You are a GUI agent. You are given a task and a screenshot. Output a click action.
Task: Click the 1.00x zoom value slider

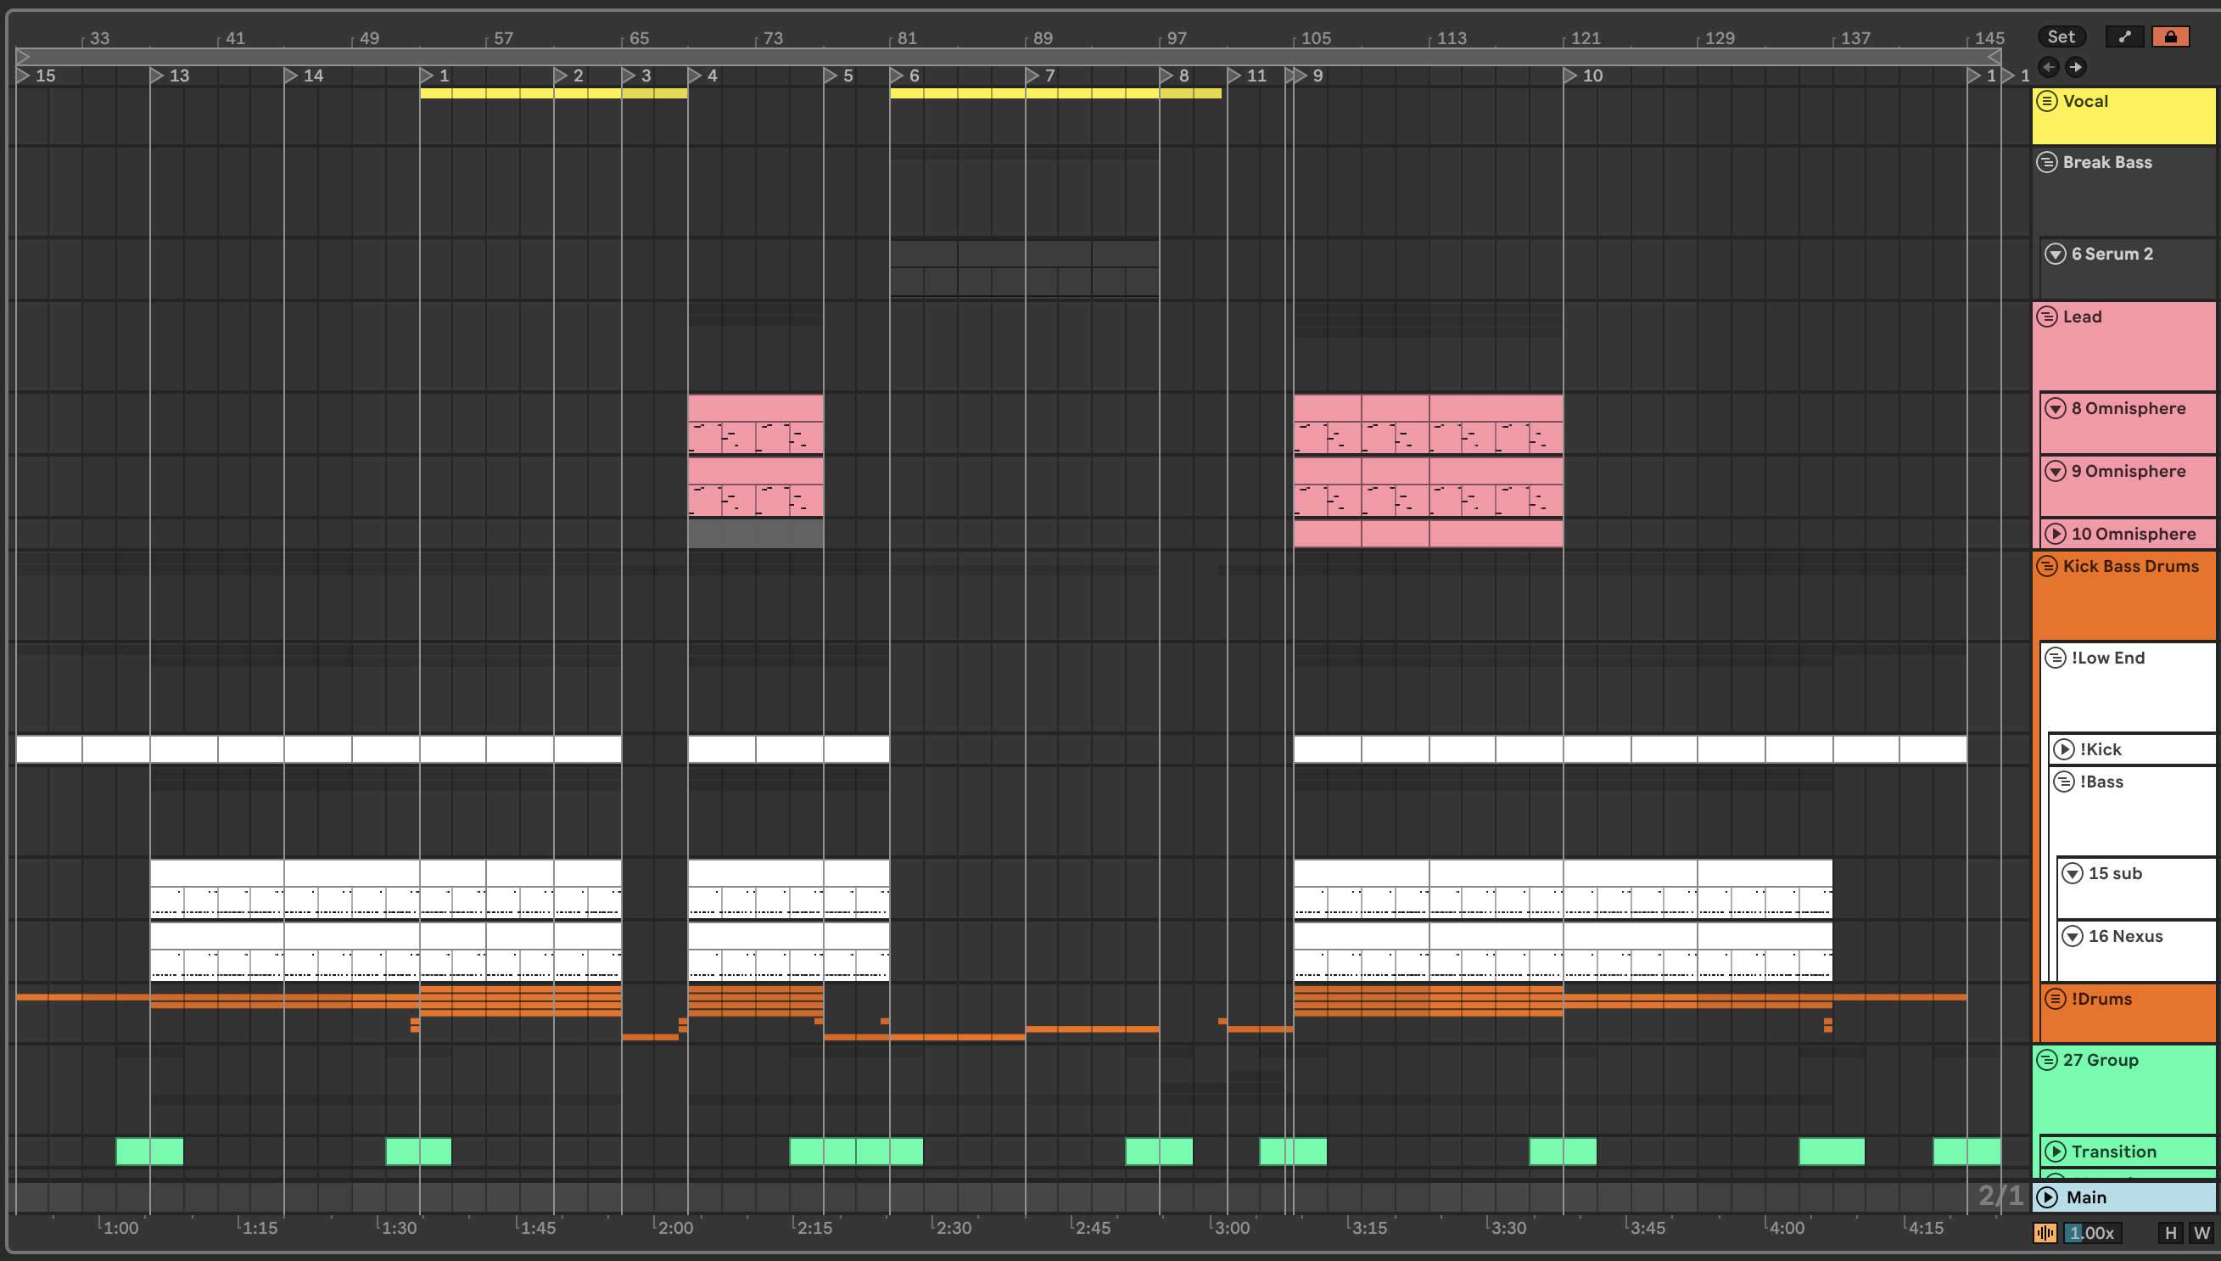(x=2092, y=1232)
